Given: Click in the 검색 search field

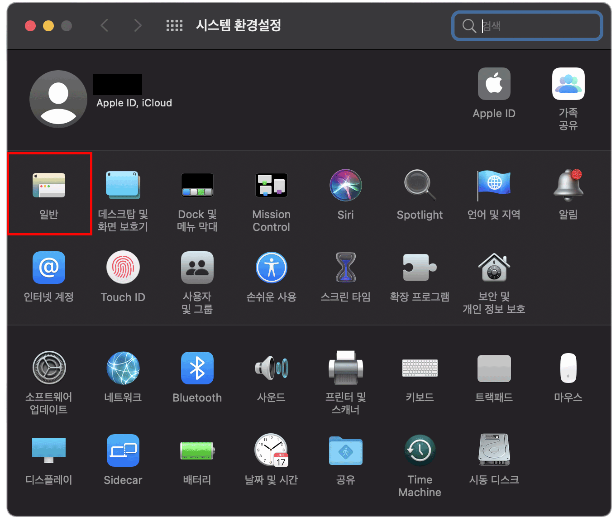Looking at the screenshot, I should point(527,26).
